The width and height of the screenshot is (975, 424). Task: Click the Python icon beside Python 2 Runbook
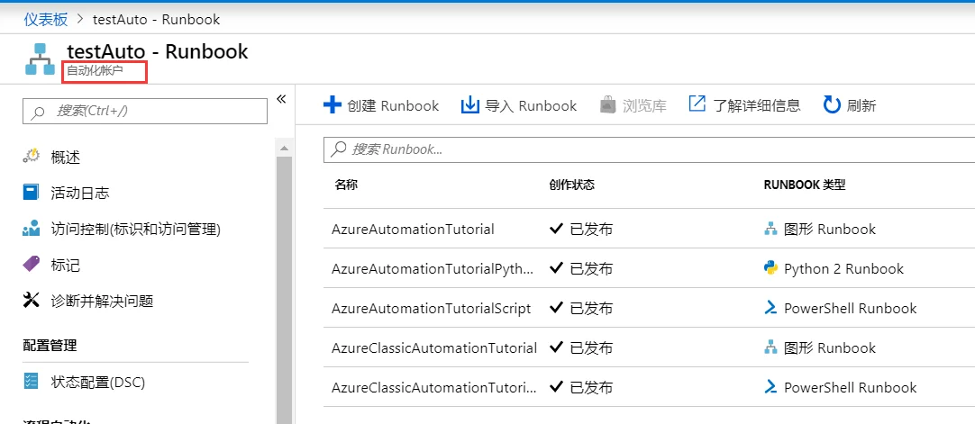[771, 268]
